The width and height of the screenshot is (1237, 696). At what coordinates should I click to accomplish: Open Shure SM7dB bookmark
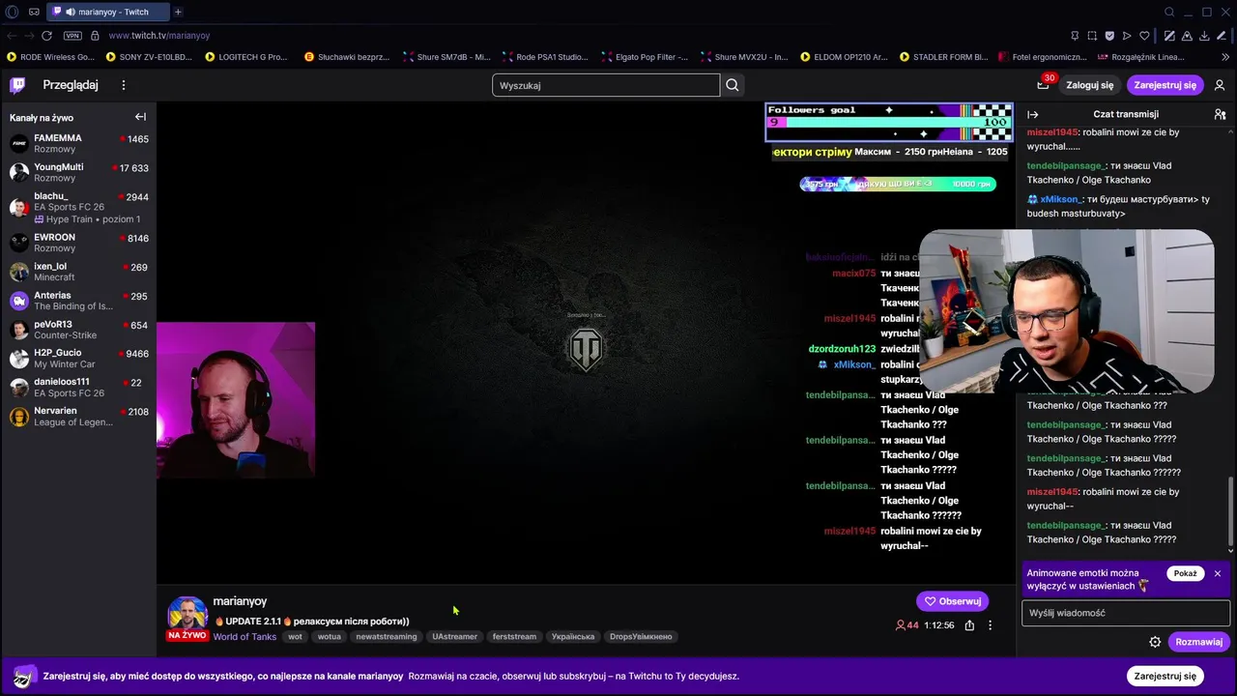pos(447,57)
